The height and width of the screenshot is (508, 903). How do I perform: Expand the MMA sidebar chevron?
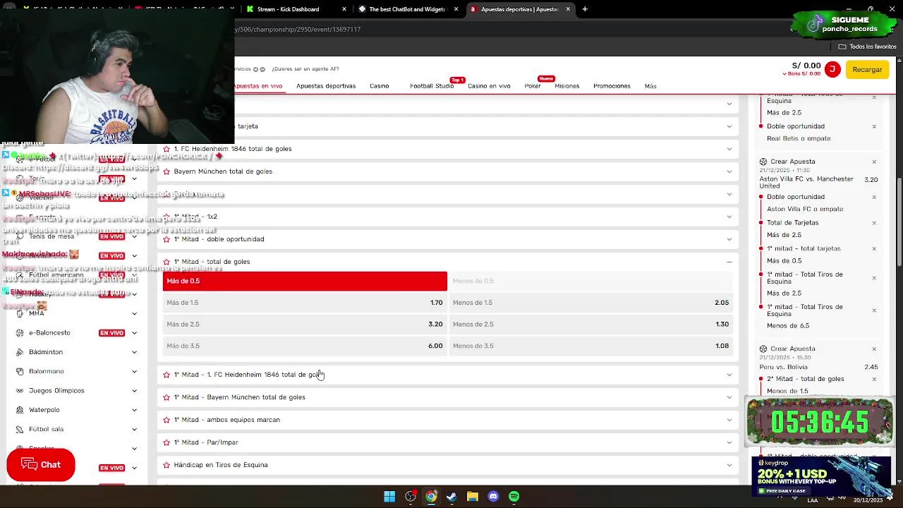[x=134, y=313]
